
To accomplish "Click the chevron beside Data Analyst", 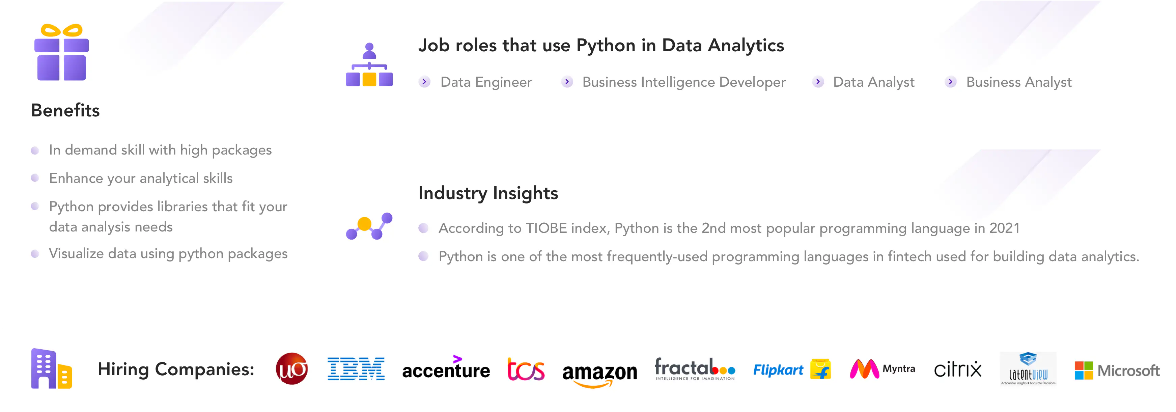I will [x=818, y=82].
